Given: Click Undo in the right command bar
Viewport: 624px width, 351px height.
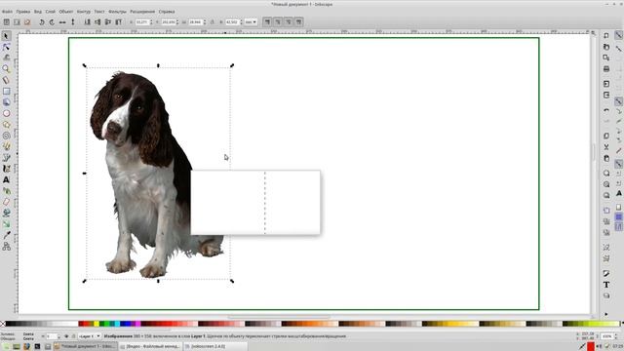Looking at the screenshot, I should 606,110.
